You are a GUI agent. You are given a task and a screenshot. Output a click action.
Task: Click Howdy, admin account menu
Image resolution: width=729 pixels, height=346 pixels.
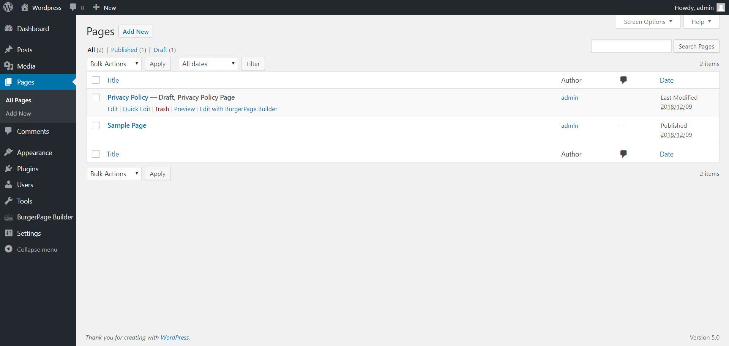699,8
